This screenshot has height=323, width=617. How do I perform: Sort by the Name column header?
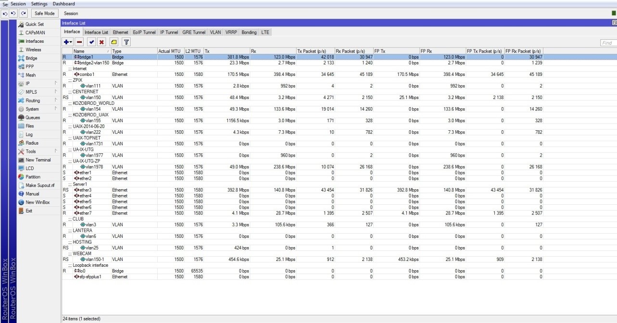pos(91,51)
